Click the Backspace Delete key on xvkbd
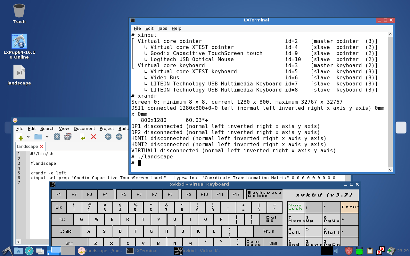This screenshot has width=410, height=256. [264, 194]
